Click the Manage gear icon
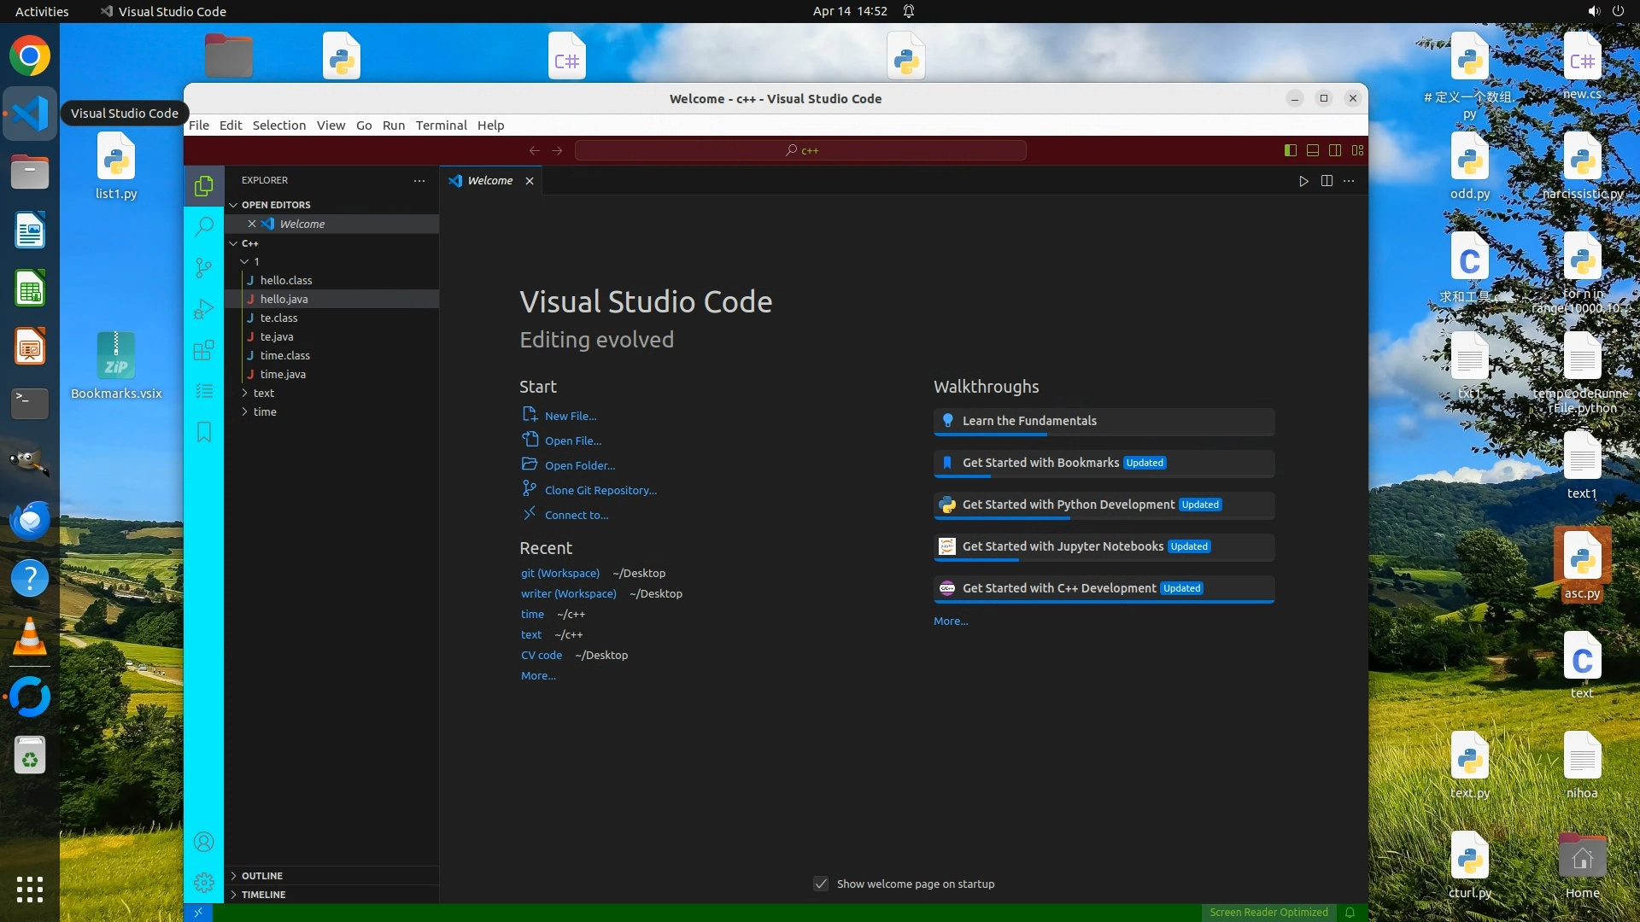 point(203,882)
